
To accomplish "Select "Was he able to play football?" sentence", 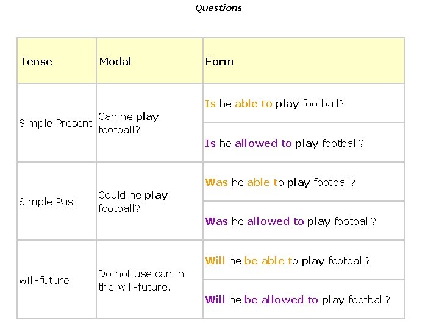I will (x=280, y=182).
